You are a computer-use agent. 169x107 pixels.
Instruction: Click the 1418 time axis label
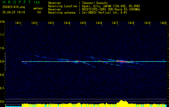click(x=131, y=23)
